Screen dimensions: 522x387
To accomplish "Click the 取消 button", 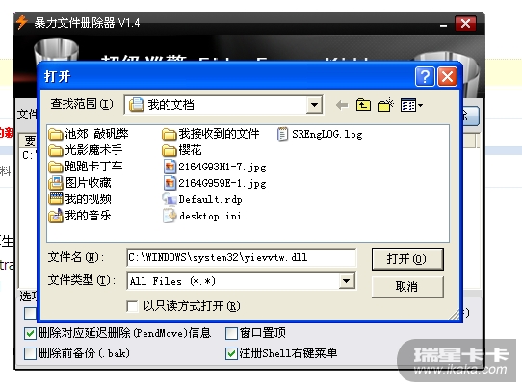I will 407,287.
